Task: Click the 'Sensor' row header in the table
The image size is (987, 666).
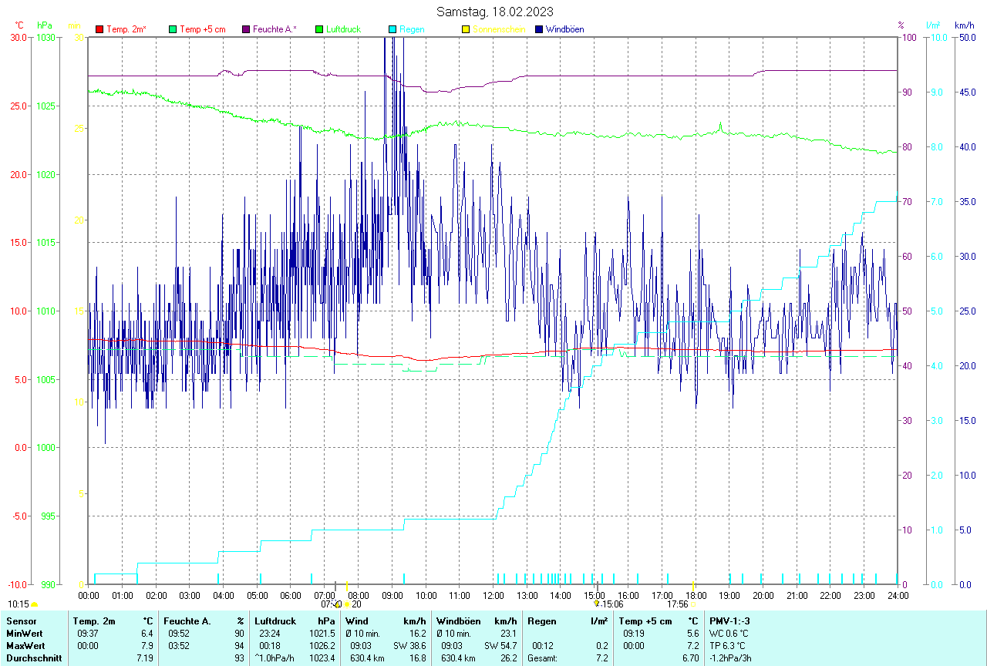Action: point(21,621)
